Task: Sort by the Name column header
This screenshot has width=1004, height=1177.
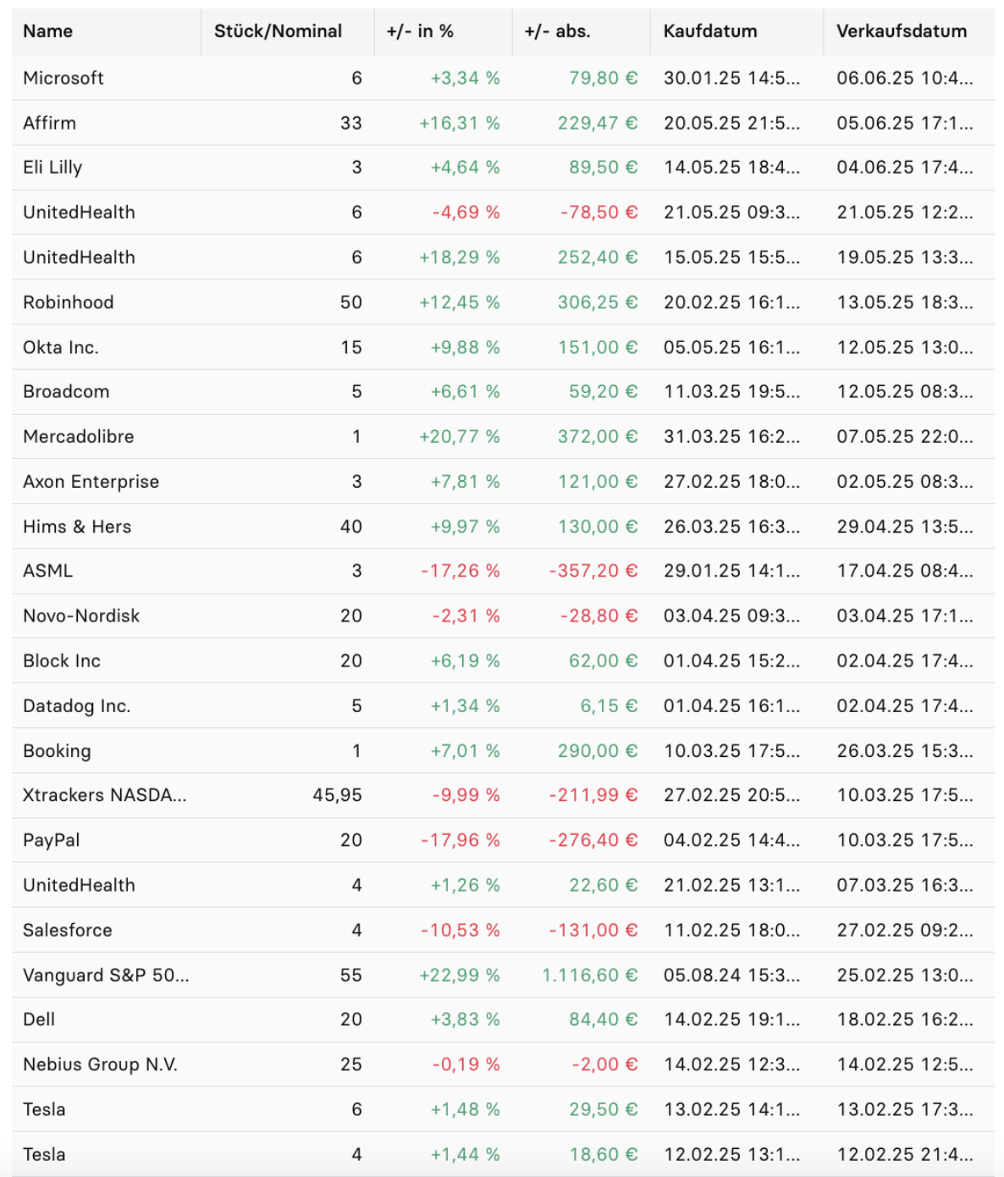Action: [48, 31]
